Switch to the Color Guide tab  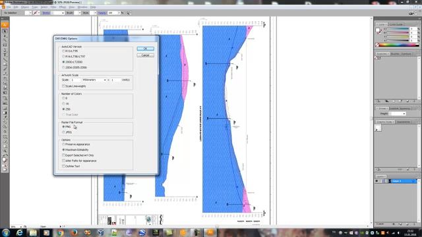pyautogui.click(x=396, y=24)
